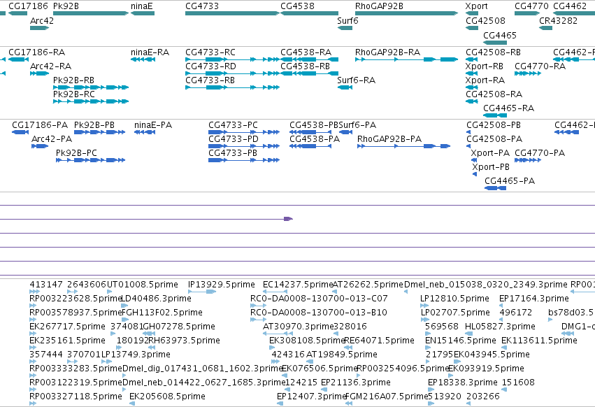
Task: Select EST EP17164.3prime
Action: tap(534, 299)
